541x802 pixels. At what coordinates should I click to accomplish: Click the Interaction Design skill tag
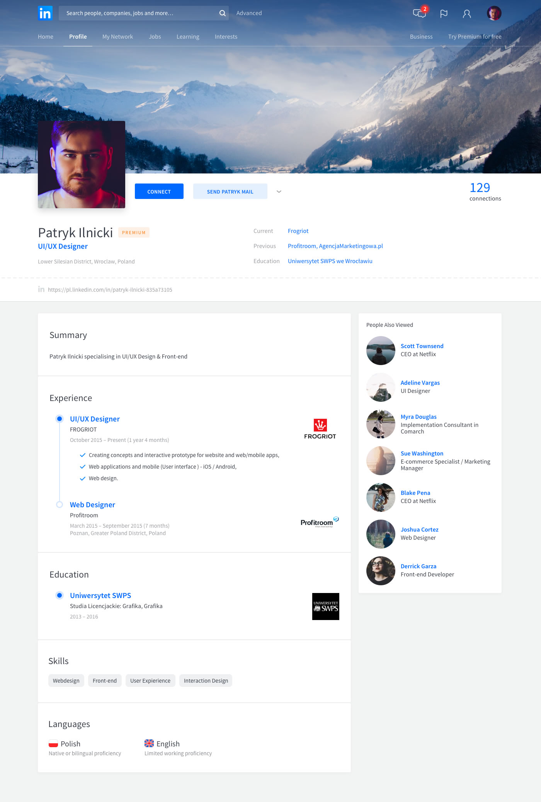(206, 681)
